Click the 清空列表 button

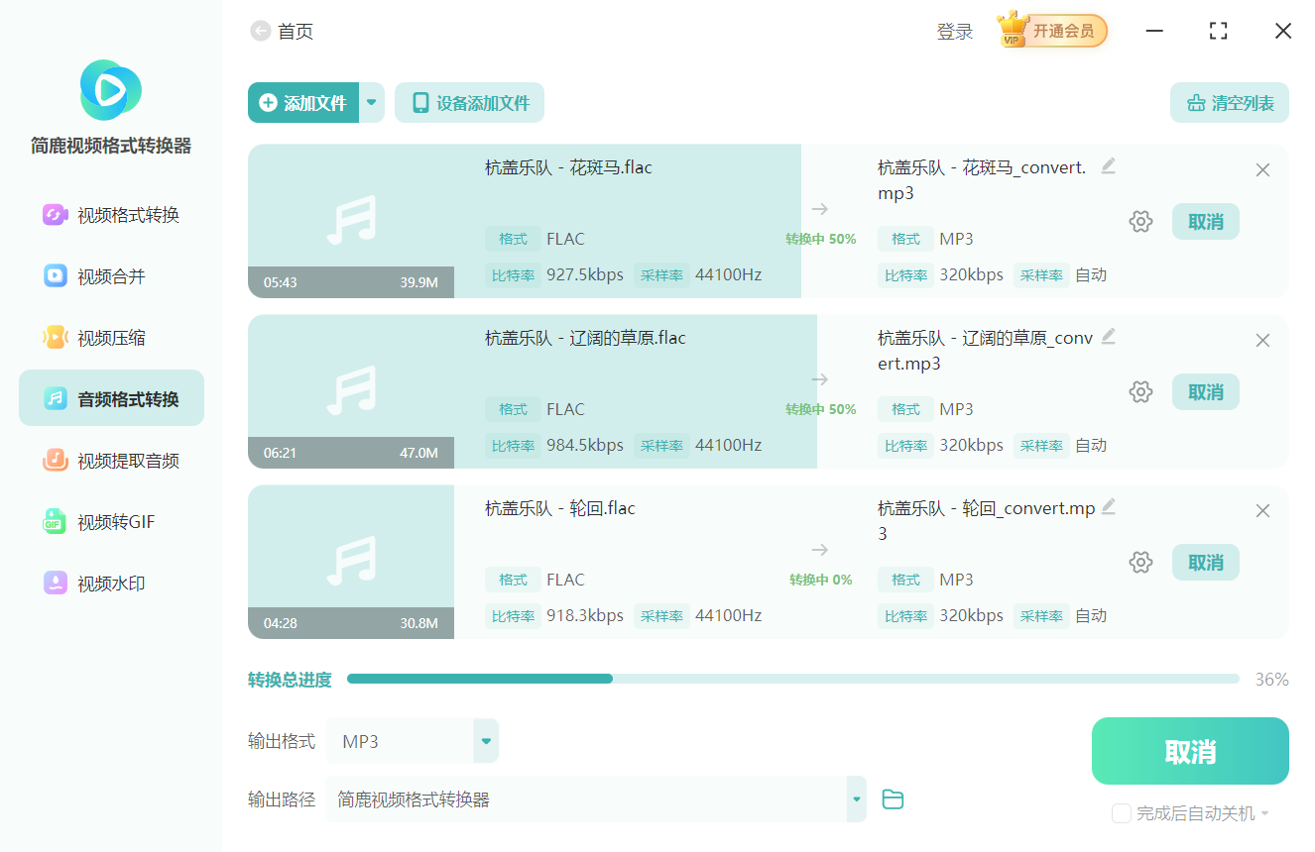(1230, 103)
